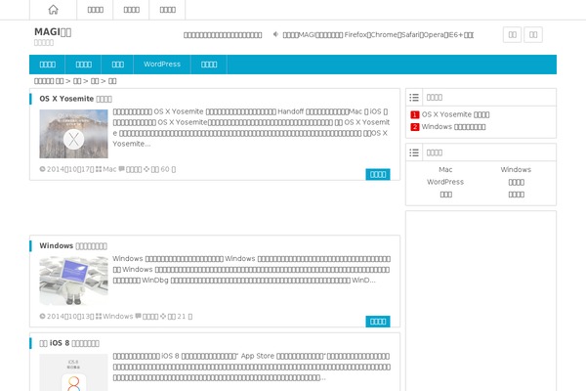The height and width of the screenshot is (391, 586).
Task: Open the sidebar ranked item OS X Yosemite
Action: (x=455, y=114)
